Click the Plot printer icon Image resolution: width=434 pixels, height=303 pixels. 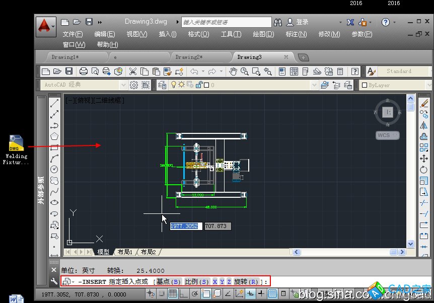[x=84, y=71]
